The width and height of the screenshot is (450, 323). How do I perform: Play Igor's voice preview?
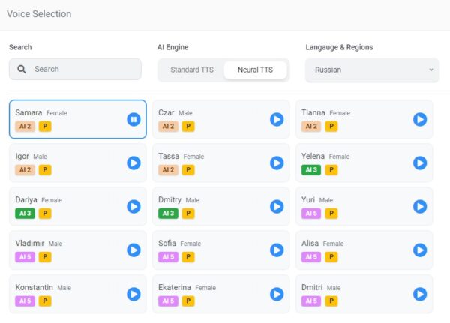click(x=133, y=163)
